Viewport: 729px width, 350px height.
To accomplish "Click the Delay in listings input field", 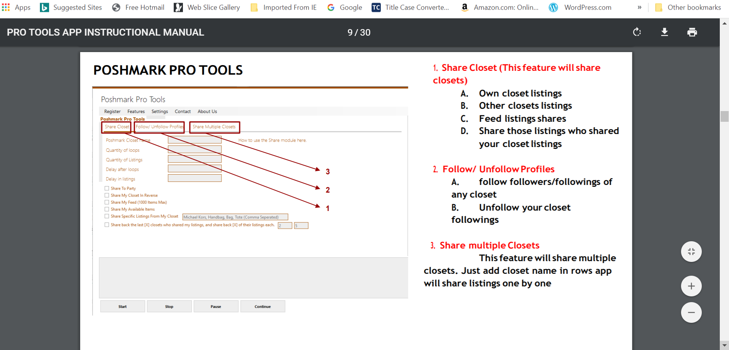I will click(x=195, y=178).
